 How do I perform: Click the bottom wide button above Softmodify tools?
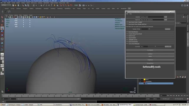(150, 63)
